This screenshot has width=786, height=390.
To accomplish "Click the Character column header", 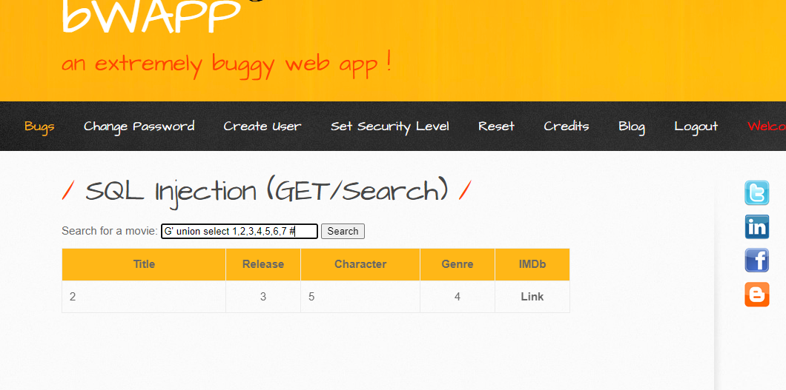I will tap(360, 264).
